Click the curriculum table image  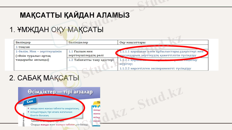(x=112, y=55)
